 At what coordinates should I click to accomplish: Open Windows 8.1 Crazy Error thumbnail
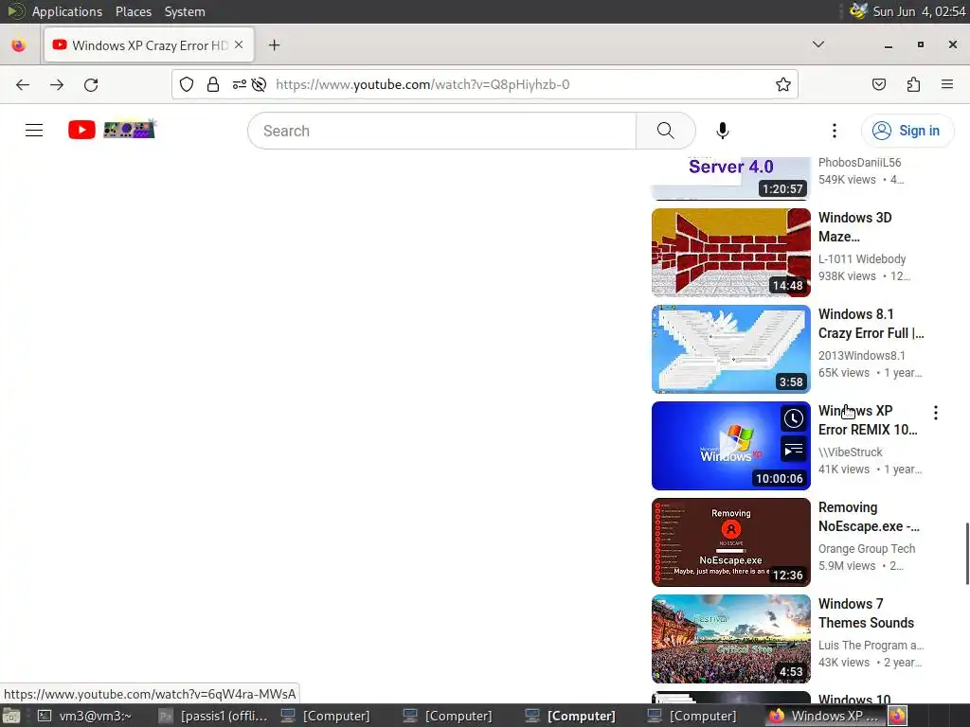point(730,348)
